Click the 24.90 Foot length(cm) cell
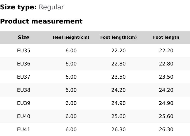 pyautogui.click(x=119, y=103)
